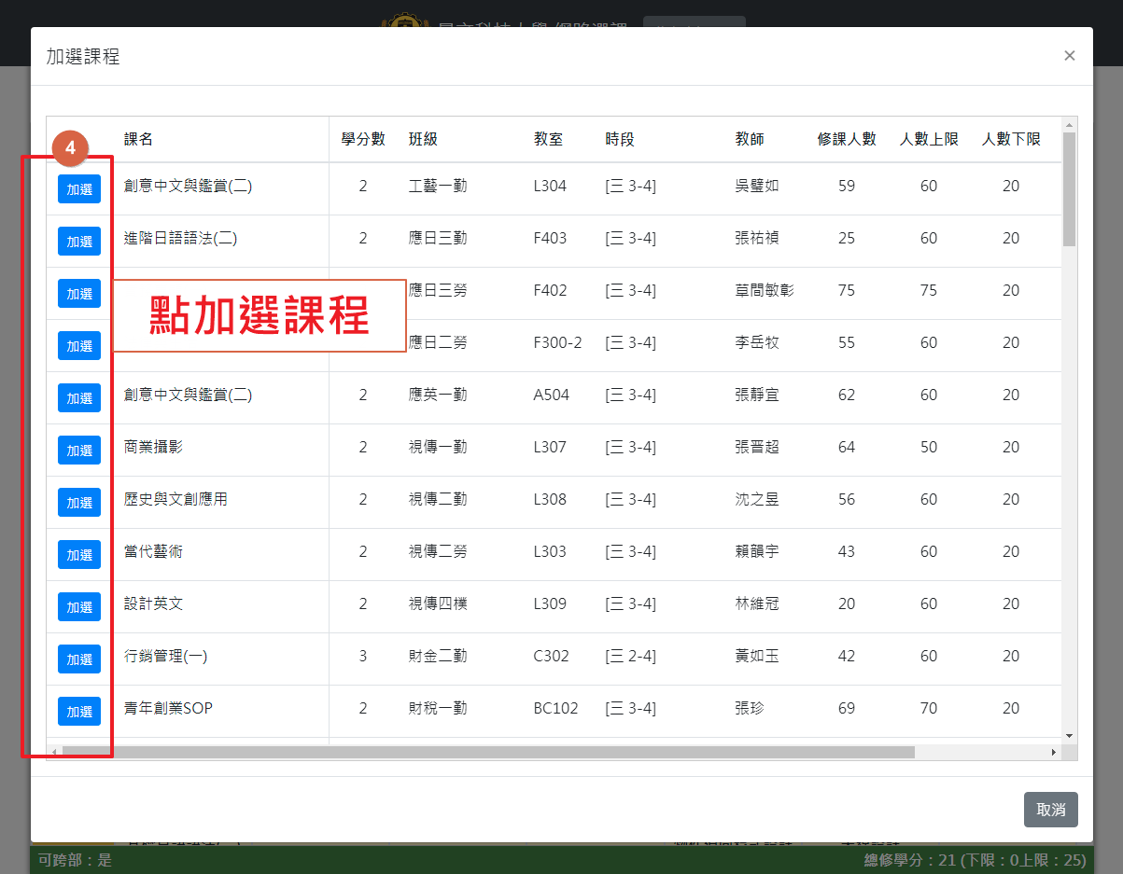
Task: Click the vertical scrollbar down arrow
Action: [1070, 736]
